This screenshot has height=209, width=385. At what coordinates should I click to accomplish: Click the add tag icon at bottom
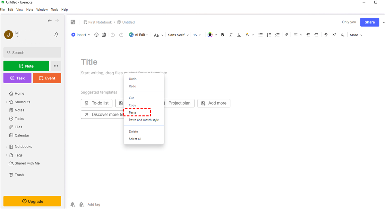pyautogui.click(x=81, y=204)
